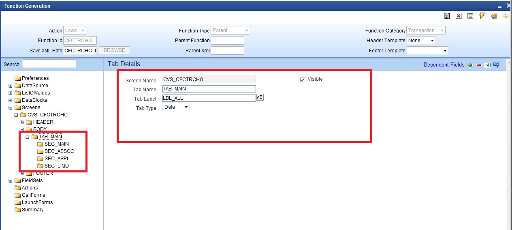Select the HEADER tree item

coord(43,122)
